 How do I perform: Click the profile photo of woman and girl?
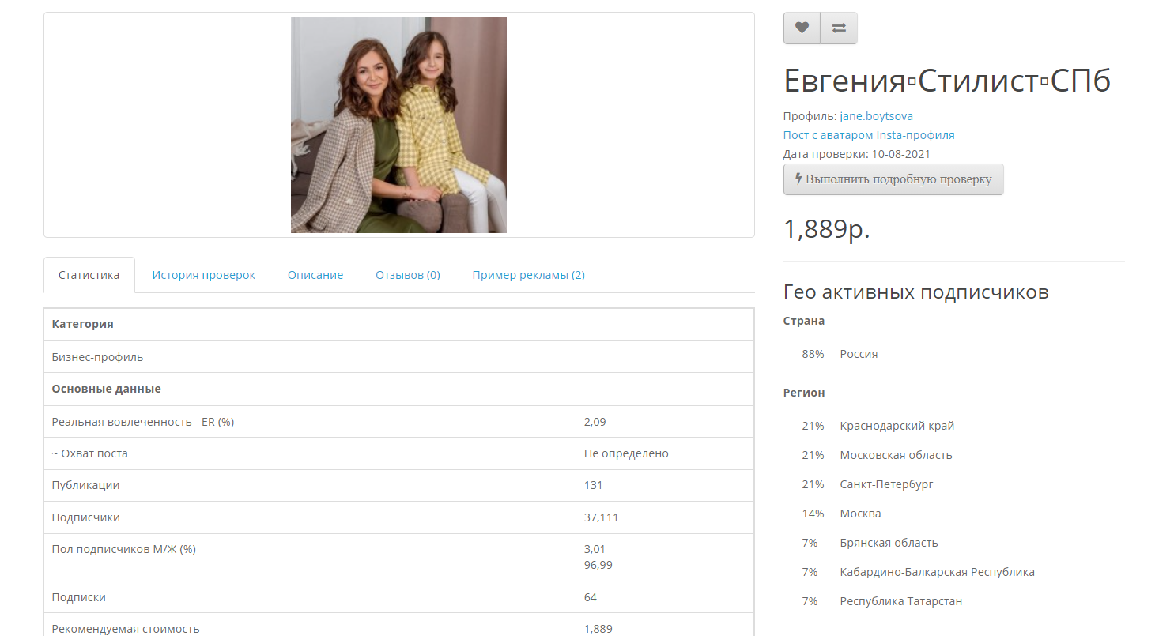click(x=398, y=125)
